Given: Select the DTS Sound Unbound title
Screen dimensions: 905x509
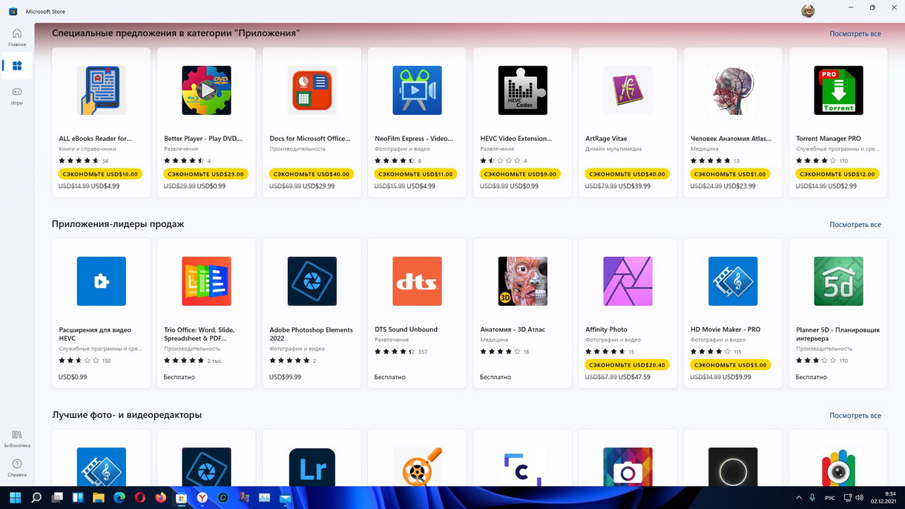Looking at the screenshot, I should [406, 329].
